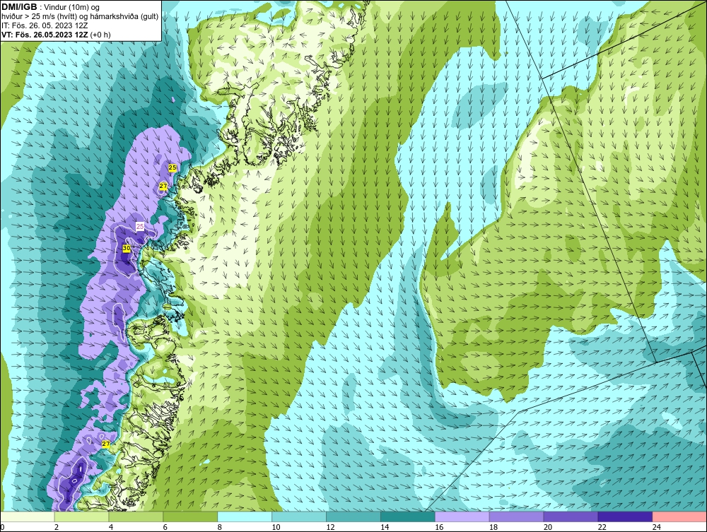Click the '8' legend scale value
Viewport: 707px width, 532px height.
(x=220, y=527)
